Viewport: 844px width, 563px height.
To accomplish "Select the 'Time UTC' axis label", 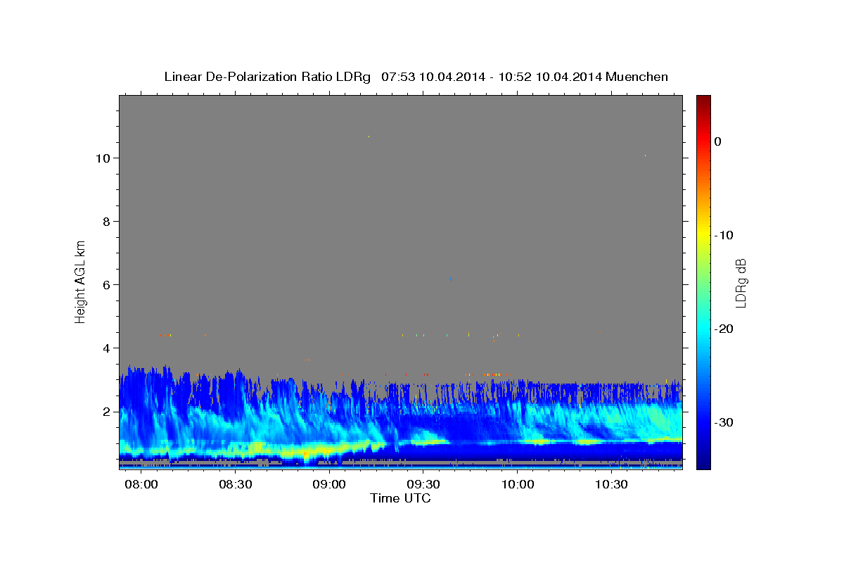I will pyautogui.click(x=400, y=498).
